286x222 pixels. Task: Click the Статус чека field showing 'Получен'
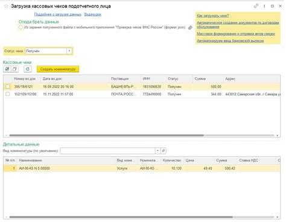46,51
